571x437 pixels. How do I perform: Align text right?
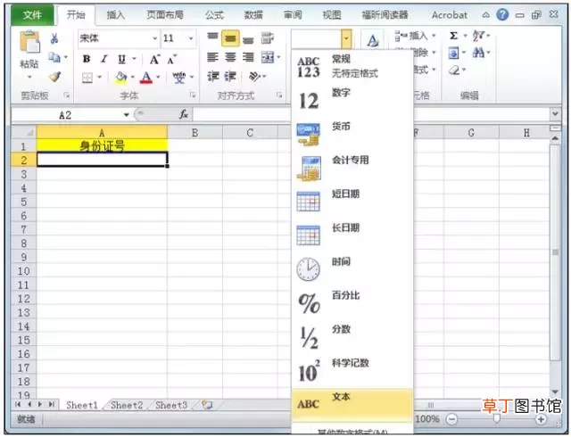coord(248,57)
